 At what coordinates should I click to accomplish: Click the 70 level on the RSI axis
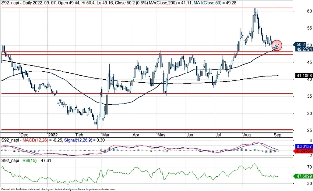click(299, 167)
